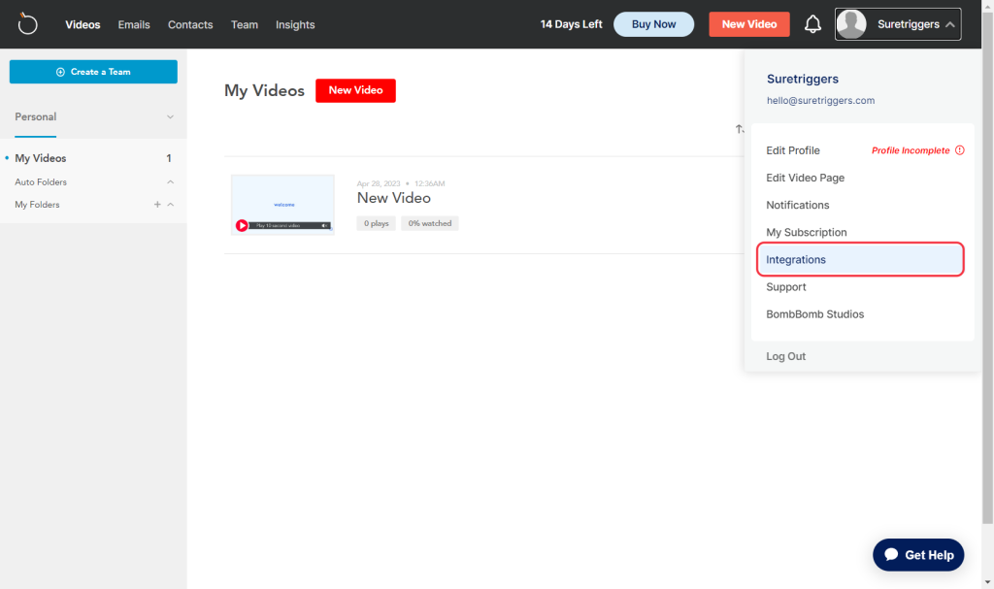
Task: Click the BombBomb logo in the header
Action: click(x=28, y=24)
